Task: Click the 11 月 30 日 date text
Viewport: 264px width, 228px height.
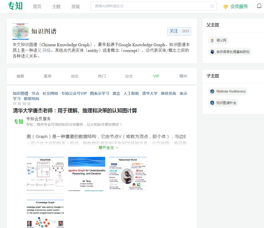Action: click(22, 104)
